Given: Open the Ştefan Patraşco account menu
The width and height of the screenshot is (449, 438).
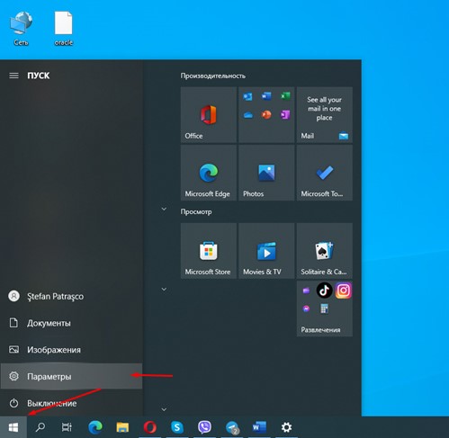Looking at the screenshot, I should pos(71,296).
